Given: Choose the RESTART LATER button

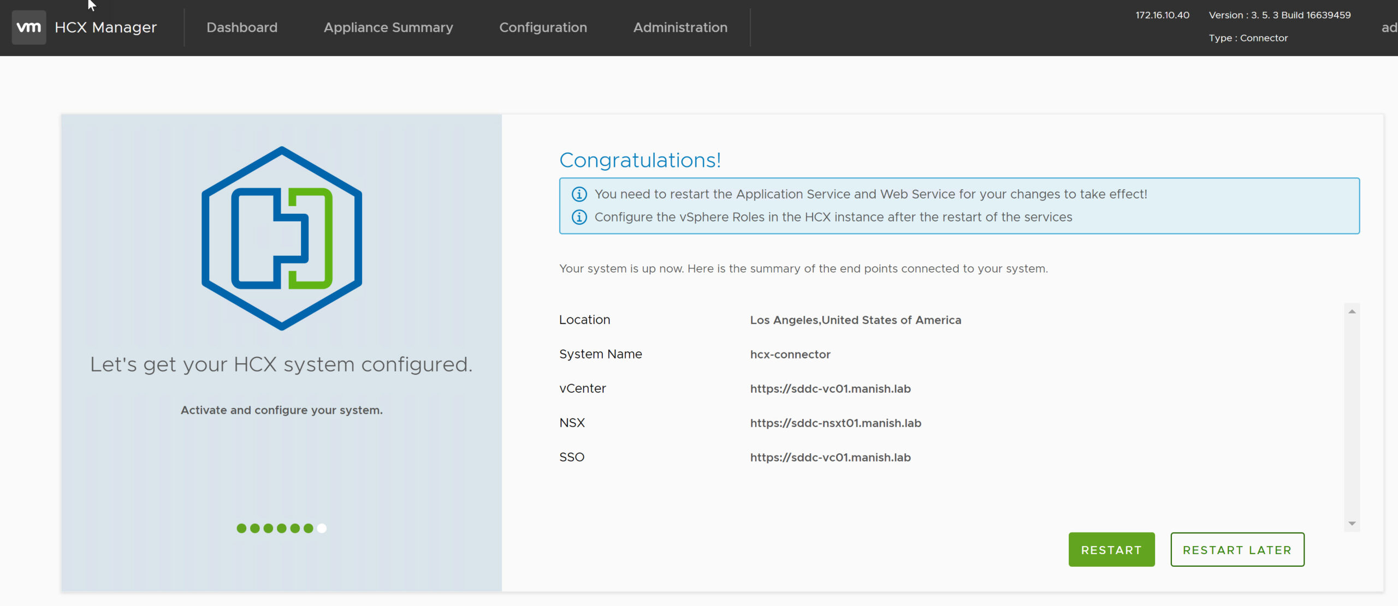Looking at the screenshot, I should tap(1237, 550).
